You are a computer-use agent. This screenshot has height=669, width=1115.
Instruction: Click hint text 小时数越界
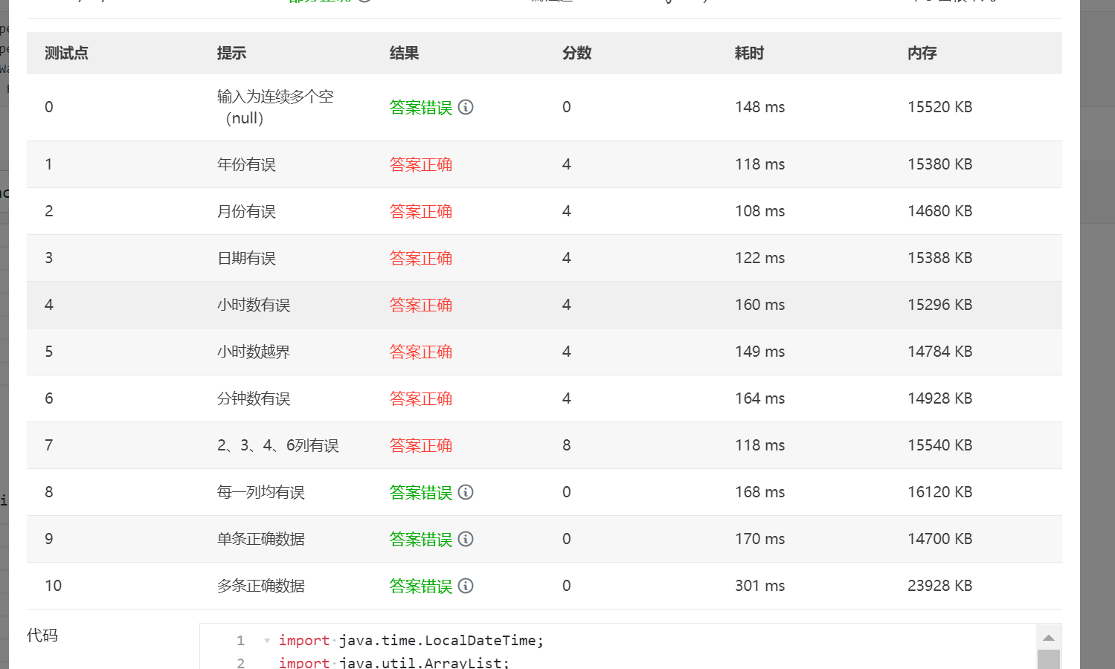point(254,352)
